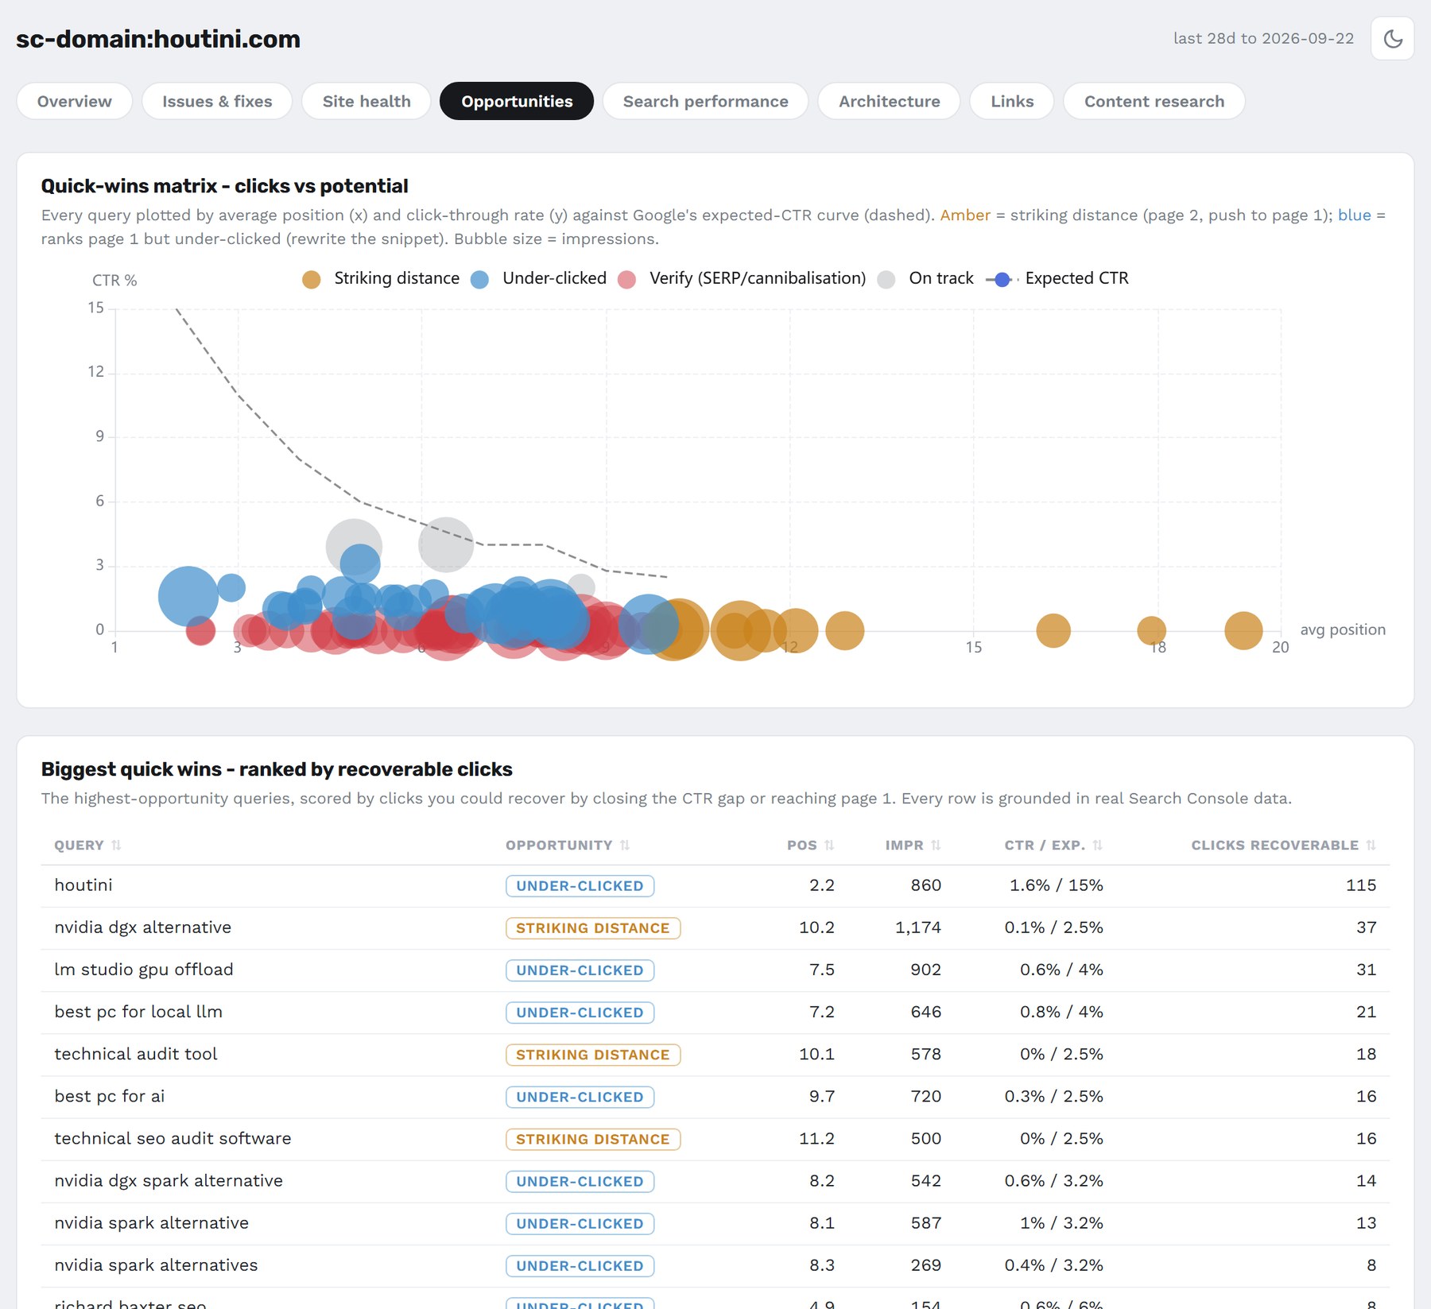Viewport: 1431px width, 1309px height.
Task: Click the amber bubble near position 20
Action: point(1243,631)
